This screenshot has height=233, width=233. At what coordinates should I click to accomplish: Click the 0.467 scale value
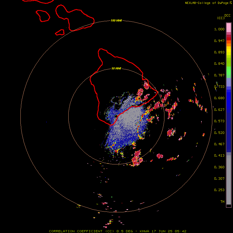[219, 144]
